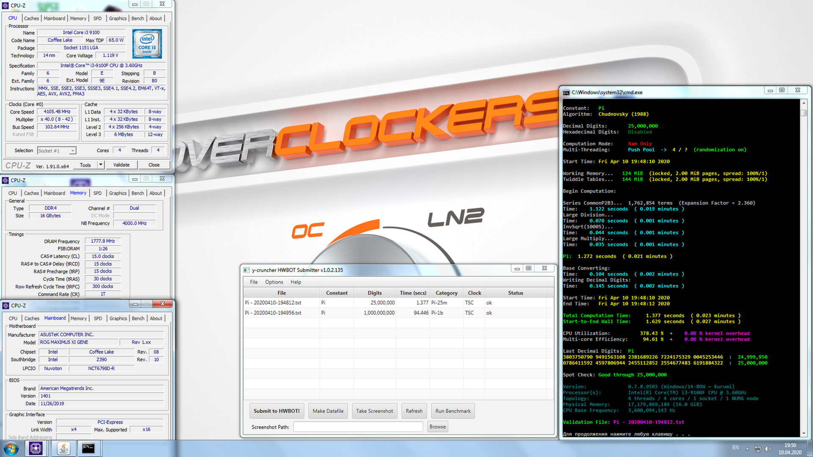
Task: Open the Socket #1 selection dropdown
Action: 57,151
